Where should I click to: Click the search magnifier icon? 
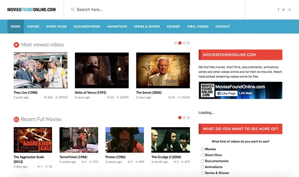(73, 9)
